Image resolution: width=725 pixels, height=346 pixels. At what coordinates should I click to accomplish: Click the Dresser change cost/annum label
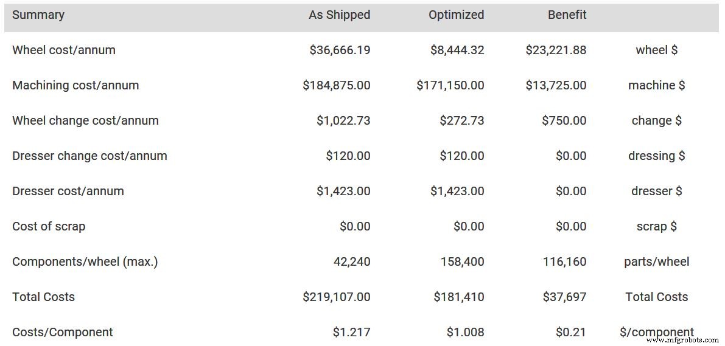89,156
